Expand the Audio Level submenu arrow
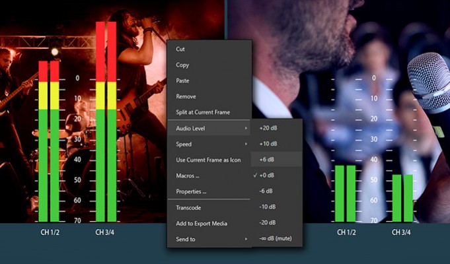Screen dimensions: 450x264 click(246, 128)
